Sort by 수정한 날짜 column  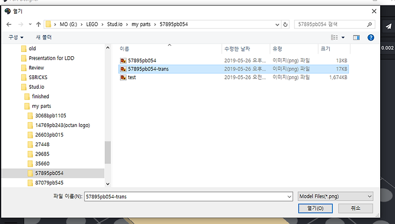237,49
